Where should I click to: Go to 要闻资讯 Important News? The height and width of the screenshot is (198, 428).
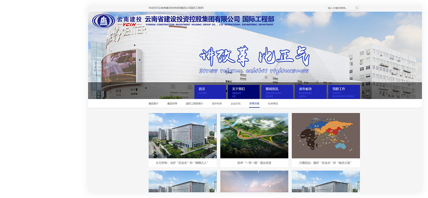[277, 92]
